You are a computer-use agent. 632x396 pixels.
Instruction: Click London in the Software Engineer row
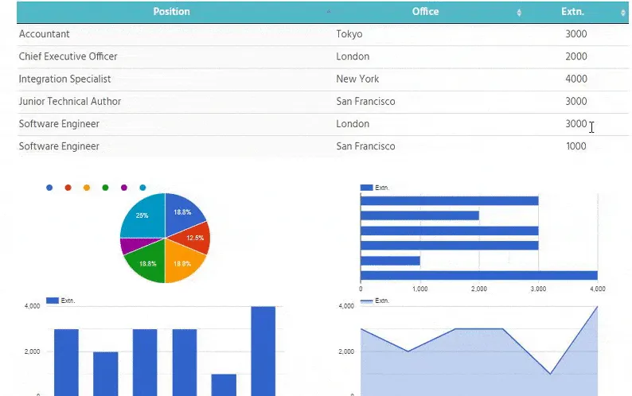[353, 124]
